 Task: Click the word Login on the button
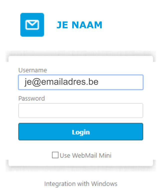tap(81, 132)
